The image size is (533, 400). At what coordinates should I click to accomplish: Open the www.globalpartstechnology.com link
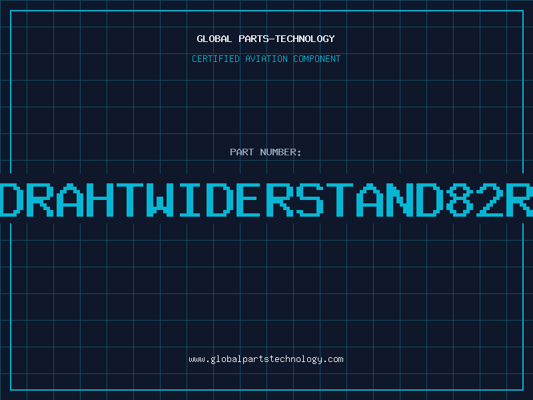point(266,359)
